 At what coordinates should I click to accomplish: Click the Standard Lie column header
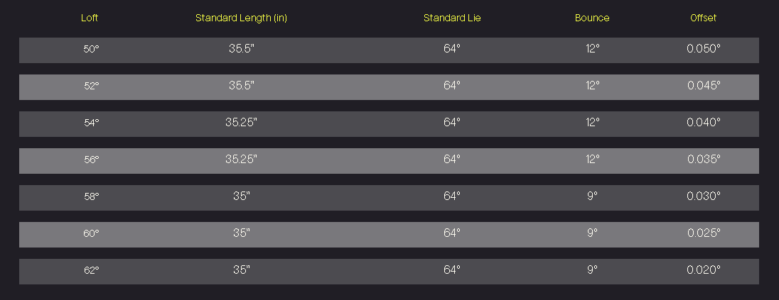click(x=452, y=18)
